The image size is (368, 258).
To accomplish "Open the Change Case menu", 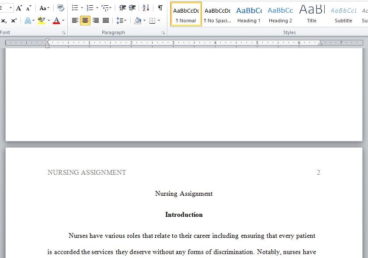I will (x=44, y=8).
